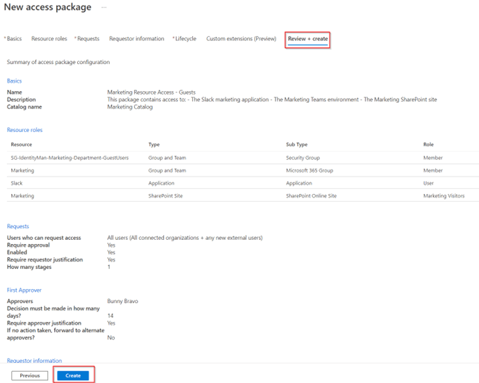This screenshot has height=383, width=479.
Task: Go to the Requests tab
Action: [x=88, y=39]
